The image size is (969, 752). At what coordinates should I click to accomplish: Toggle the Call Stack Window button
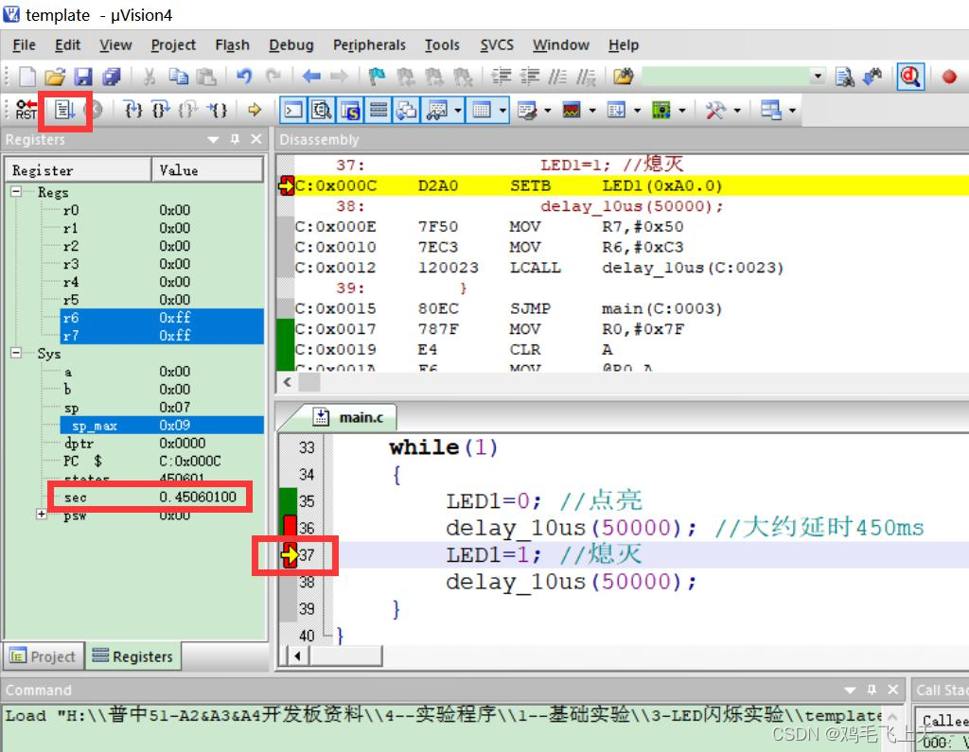pyautogui.click(x=407, y=110)
